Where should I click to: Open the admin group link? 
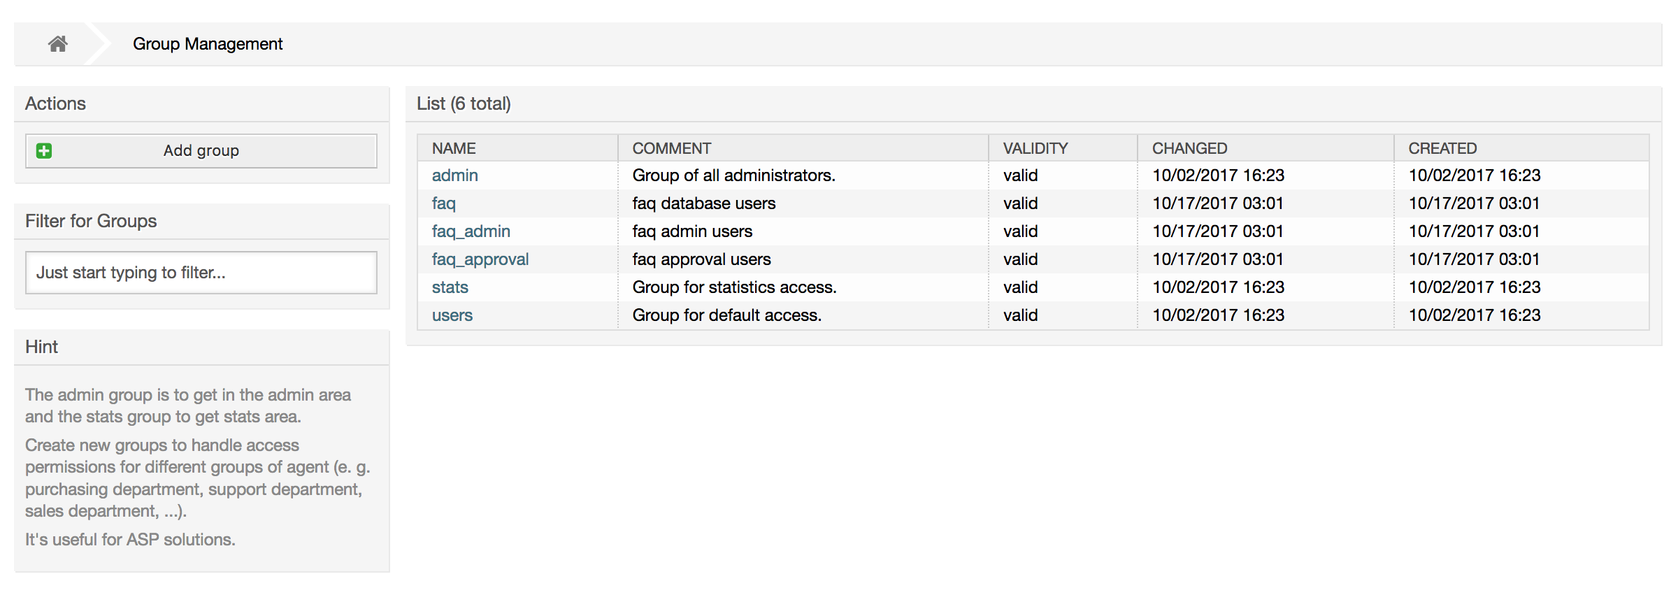click(454, 175)
